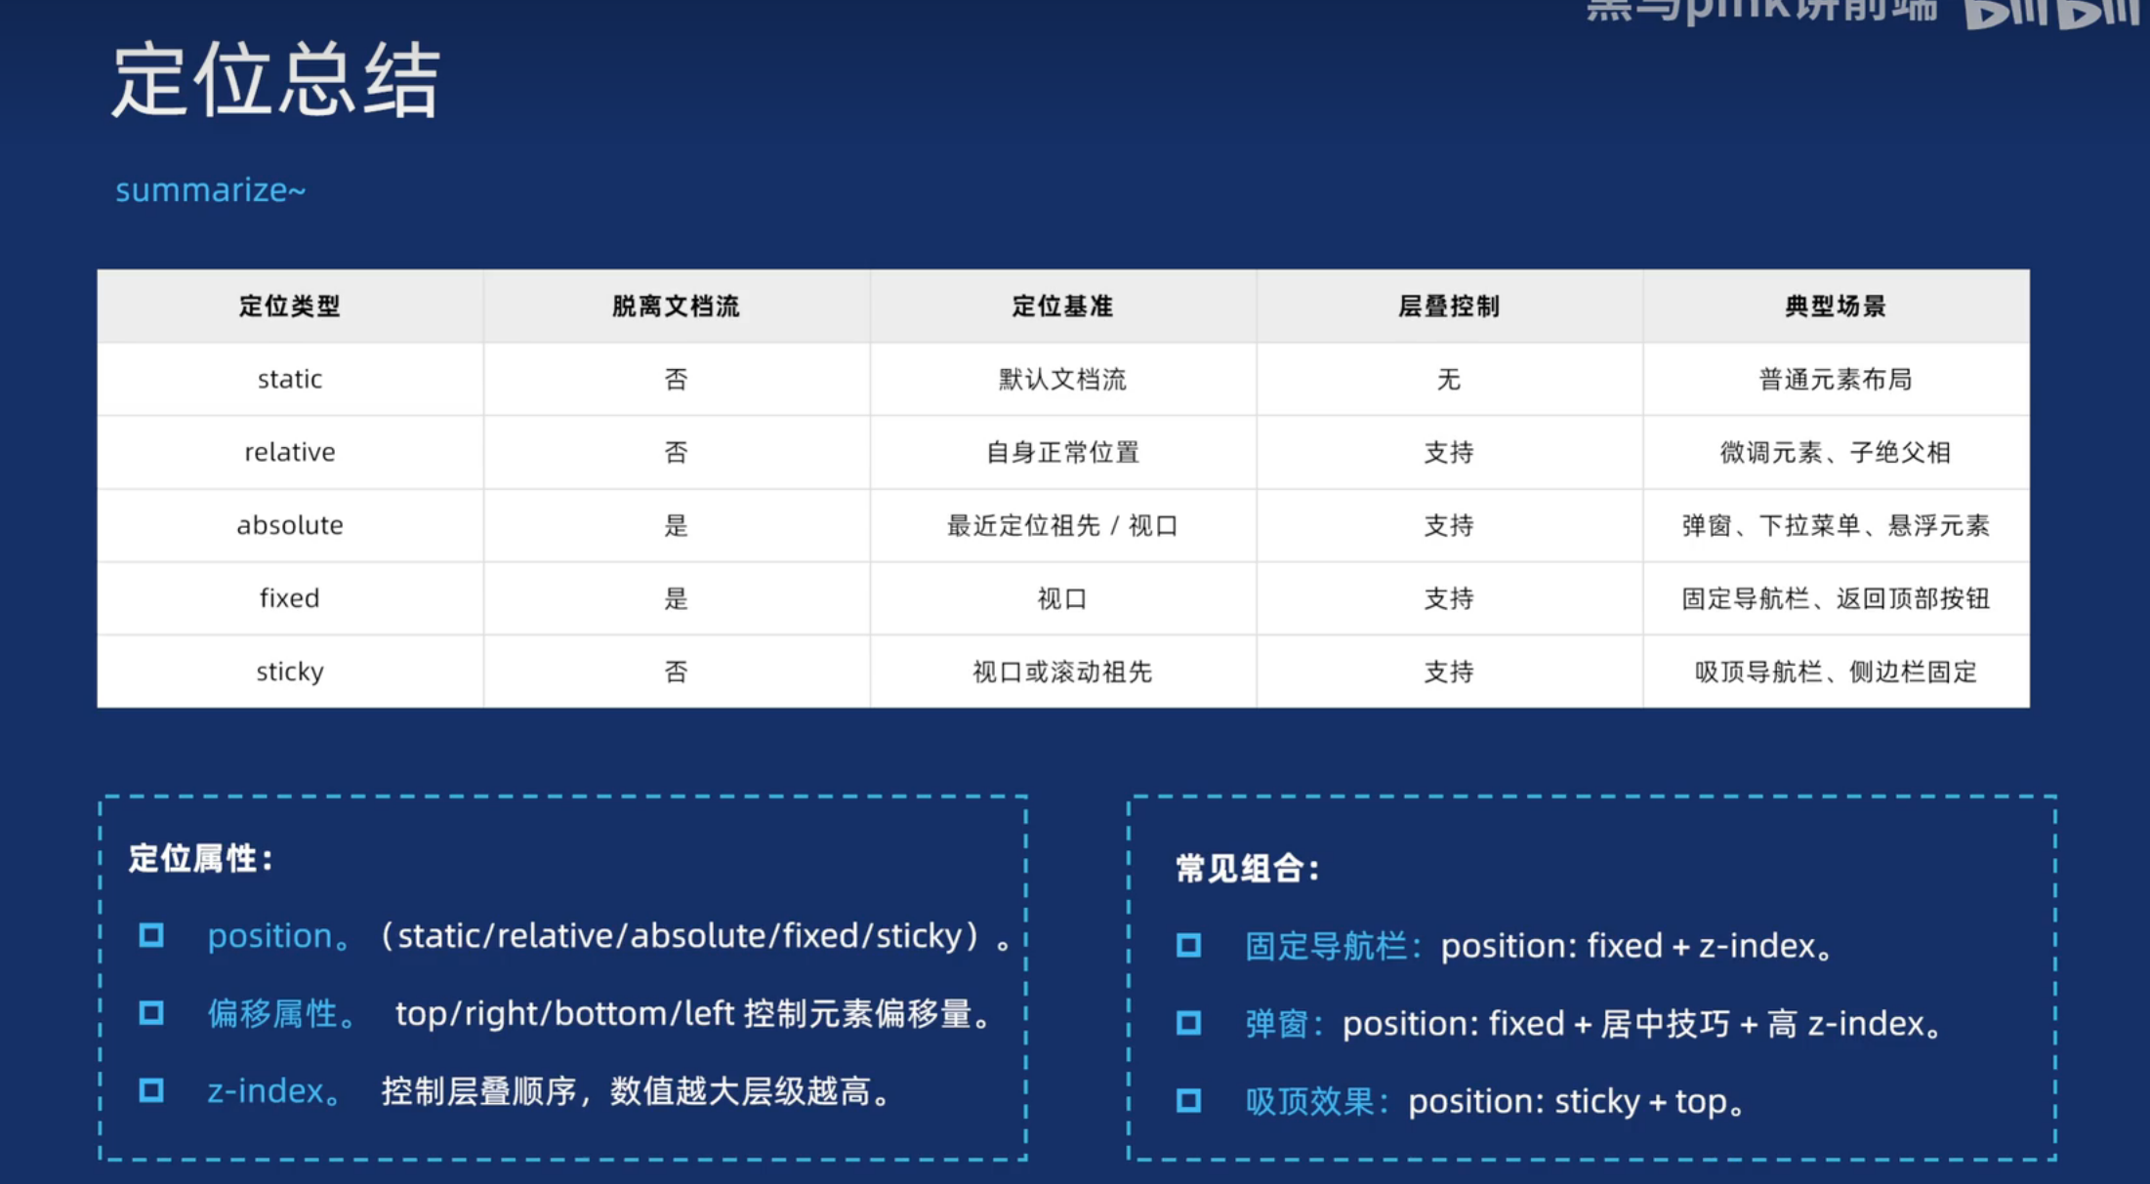Image resolution: width=2150 pixels, height=1184 pixels.
Task: Click the sticky row label
Action: click(x=290, y=672)
